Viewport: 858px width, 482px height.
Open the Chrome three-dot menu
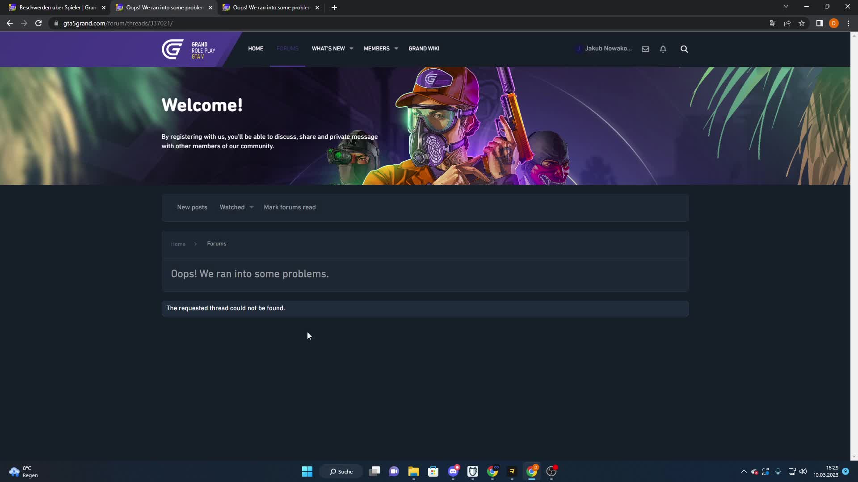point(848,23)
